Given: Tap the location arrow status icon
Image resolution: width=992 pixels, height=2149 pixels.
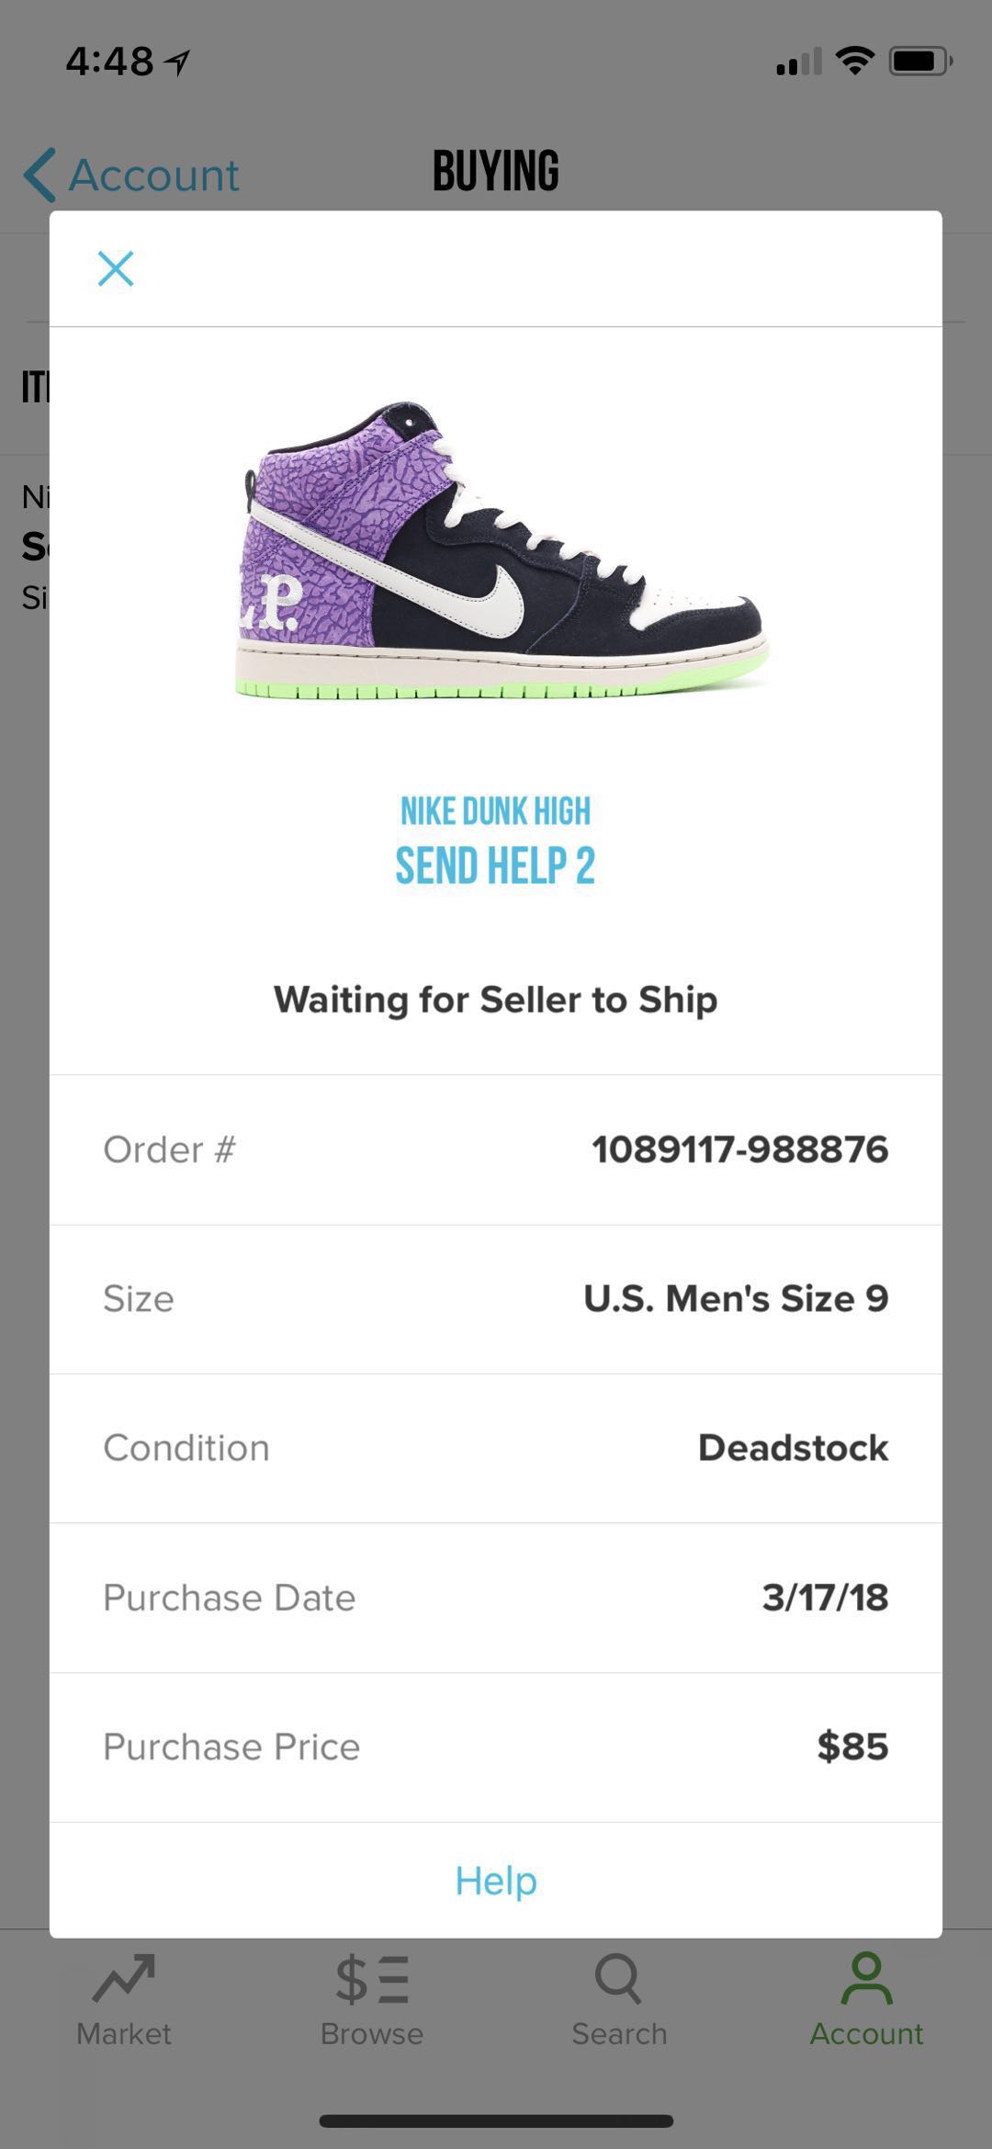Looking at the screenshot, I should [177, 62].
